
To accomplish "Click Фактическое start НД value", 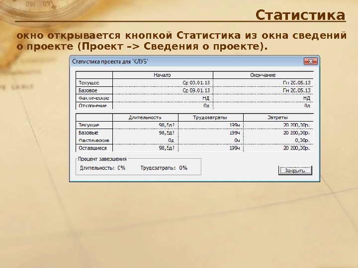I will click(206, 98).
